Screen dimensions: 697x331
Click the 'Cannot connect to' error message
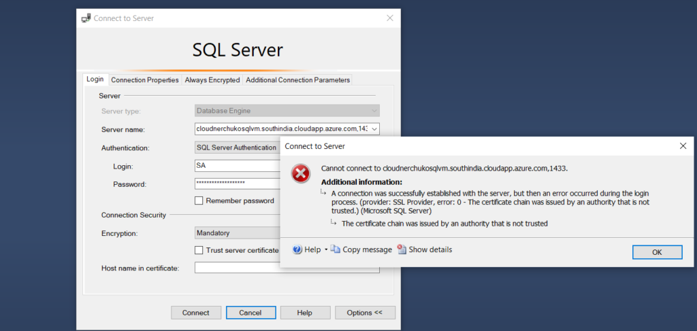(444, 169)
